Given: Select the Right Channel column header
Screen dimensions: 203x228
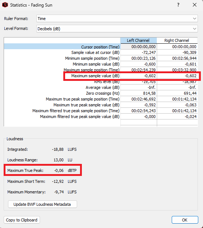Looking at the screenshot, I should click(177, 40).
